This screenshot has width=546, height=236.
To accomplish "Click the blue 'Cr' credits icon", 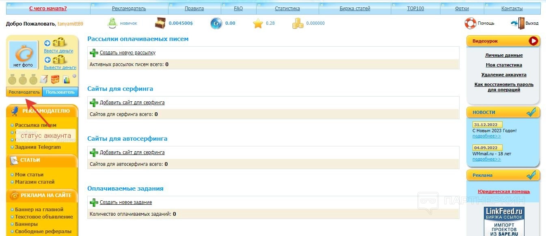I will 216,24.
